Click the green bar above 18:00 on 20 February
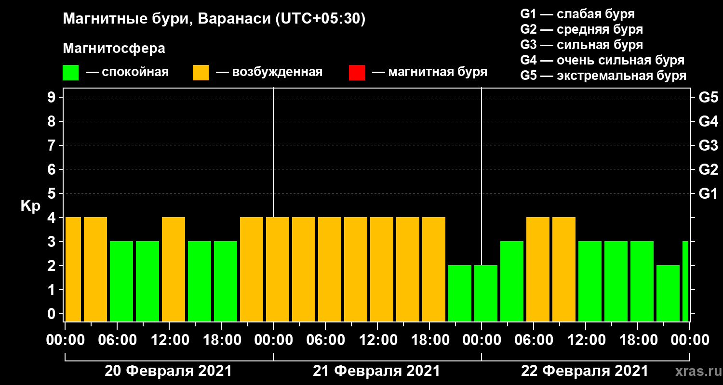 [226, 281]
